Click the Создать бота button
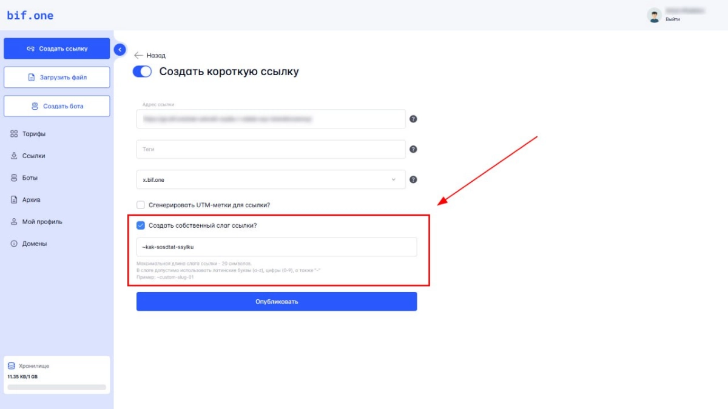 (x=57, y=106)
